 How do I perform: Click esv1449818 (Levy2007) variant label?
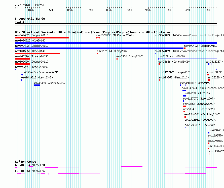point(37,77)
